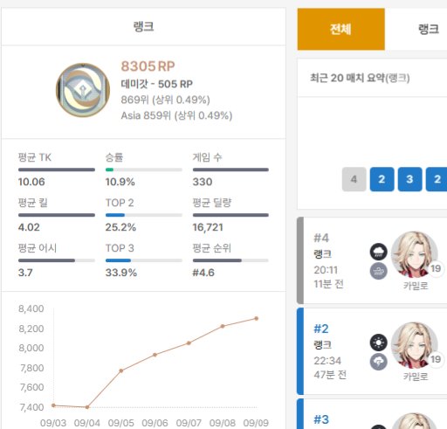The height and width of the screenshot is (429, 447).
Task: Click the level 19 badge in match #4
Action: (x=436, y=268)
